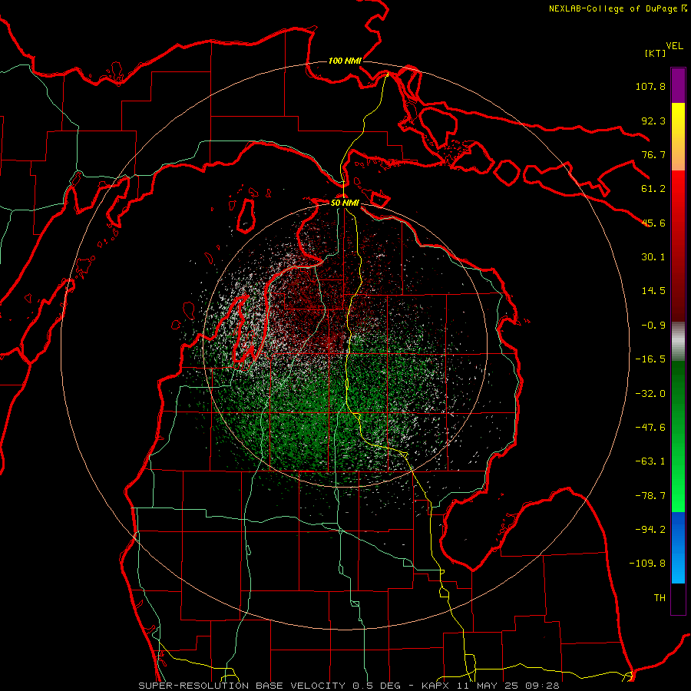Viewport: 691px width, 691px height.
Task: Click the -47.6 velocity scale value
Action: 650,428
